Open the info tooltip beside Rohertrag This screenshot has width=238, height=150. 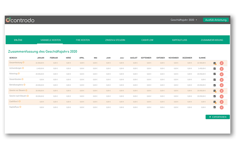point(19,74)
